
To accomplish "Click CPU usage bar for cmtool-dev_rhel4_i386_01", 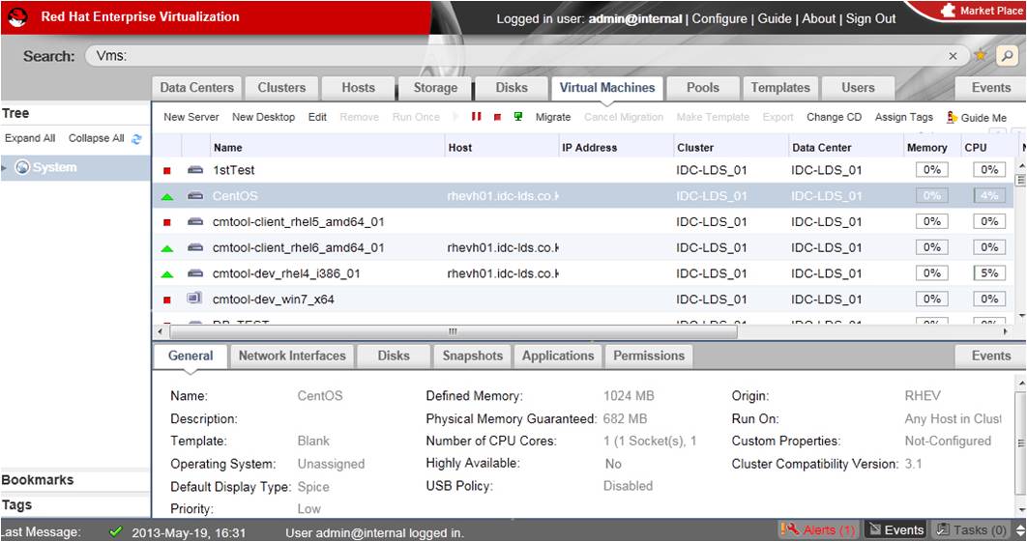I will (989, 273).
